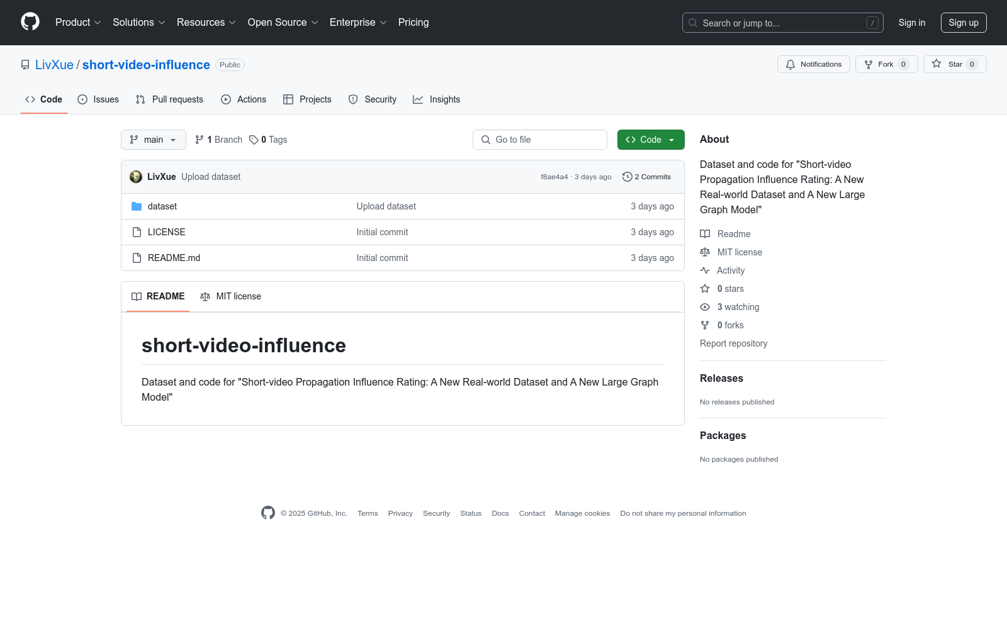Screen dimensions: 1007x629
Task: Open the Packages heading link
Action: (x=723, y=435)
